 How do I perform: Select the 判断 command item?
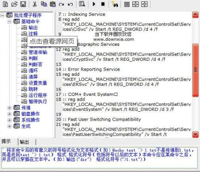point(33,58)
